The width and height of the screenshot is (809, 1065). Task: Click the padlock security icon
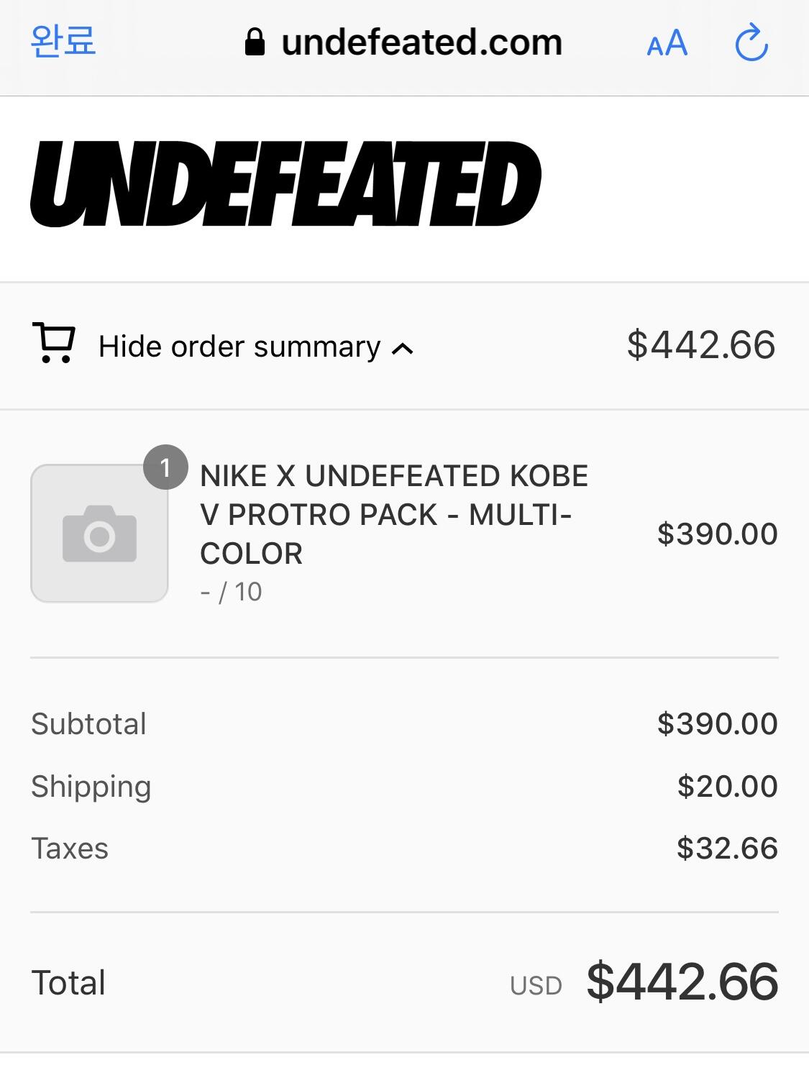(255, 42)
